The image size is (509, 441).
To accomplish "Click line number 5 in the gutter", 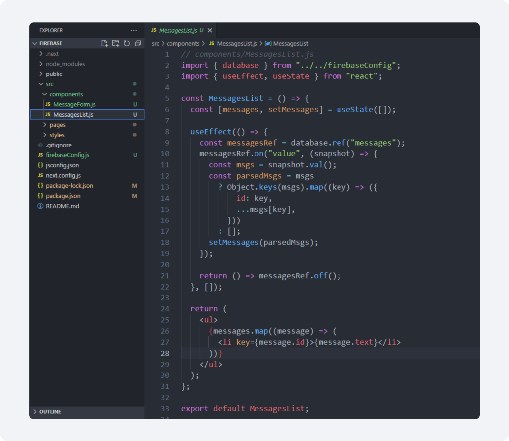I will point(167,98).
